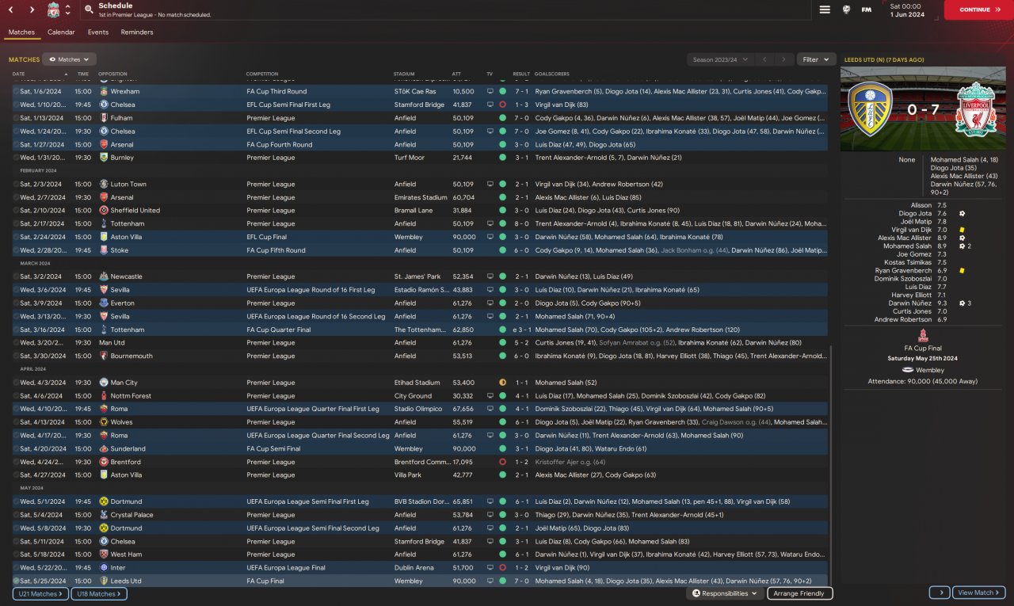Open U18 Matches
This screenshot has width=1014, height=606.
(x=99, y=593)
